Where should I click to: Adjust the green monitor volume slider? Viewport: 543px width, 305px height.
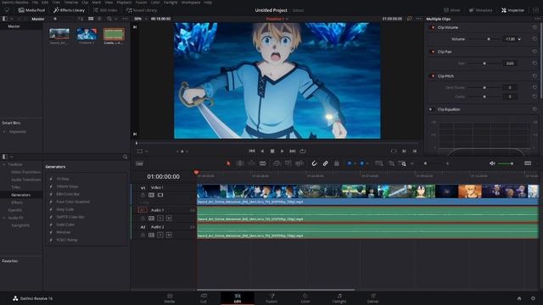506,164
